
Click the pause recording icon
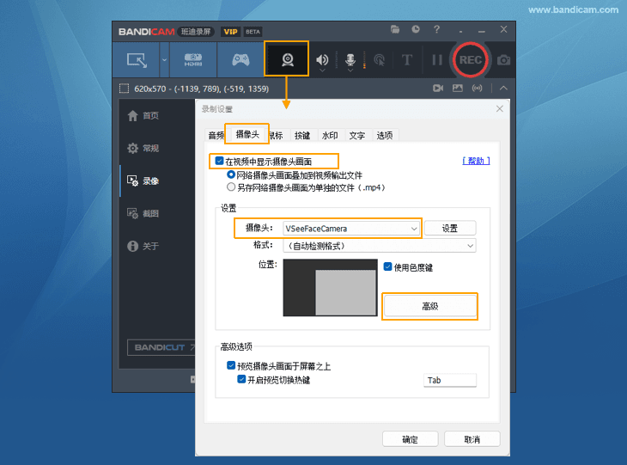pyautogui.click(x=437, y=60)
